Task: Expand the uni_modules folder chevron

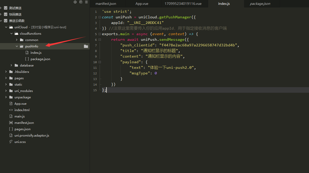Action: pyautogui.click(x=6, y=91)
